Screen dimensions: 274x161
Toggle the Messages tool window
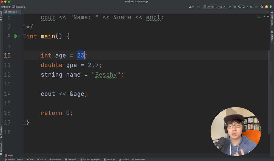tap(139, 159)
